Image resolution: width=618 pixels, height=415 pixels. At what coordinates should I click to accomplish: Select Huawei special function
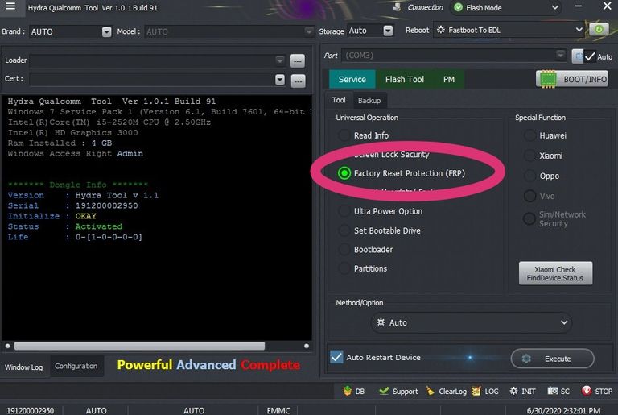coord(529,135)
